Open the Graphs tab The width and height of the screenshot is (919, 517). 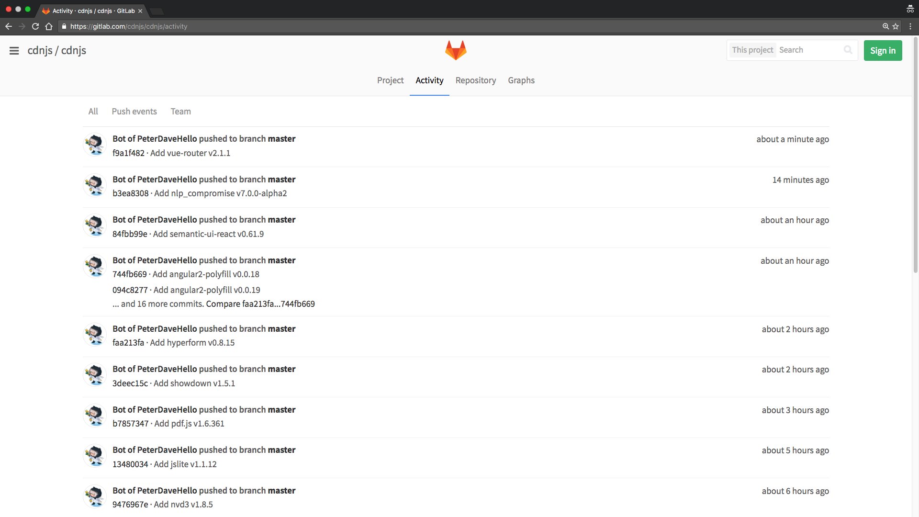521,80
